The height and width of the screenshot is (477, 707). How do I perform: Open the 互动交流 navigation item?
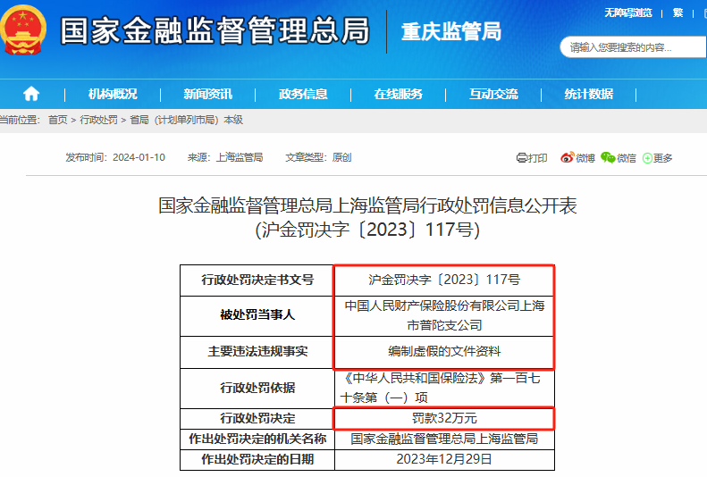coord(493,94)
